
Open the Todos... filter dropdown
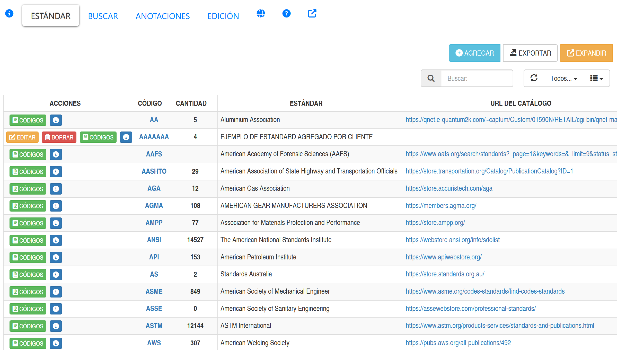coord(564,78)
